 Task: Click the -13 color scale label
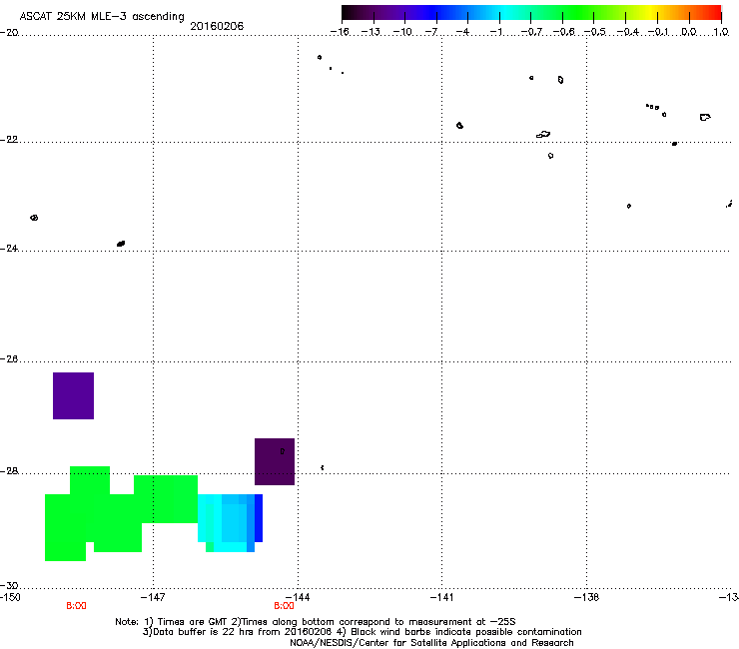point(370,32)
